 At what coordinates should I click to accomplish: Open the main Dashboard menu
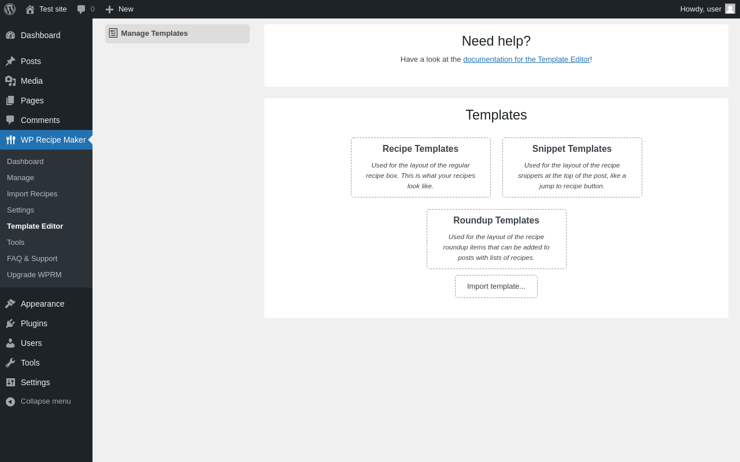(x=46, y=35)
